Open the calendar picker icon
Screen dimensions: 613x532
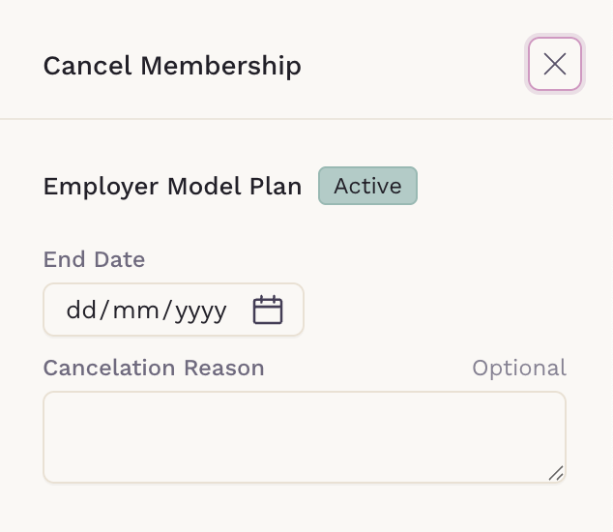[x=268, y=310]
